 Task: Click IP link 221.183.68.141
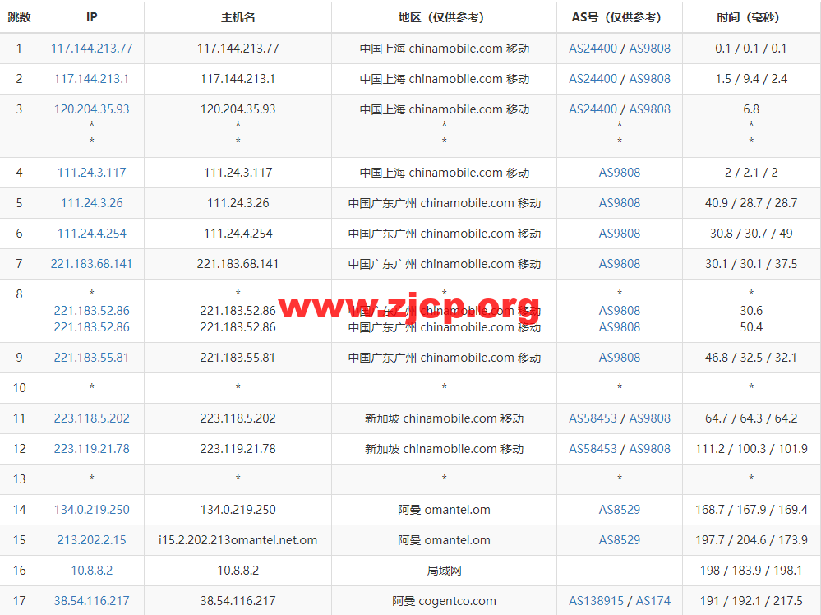click(x=91, y=263)
